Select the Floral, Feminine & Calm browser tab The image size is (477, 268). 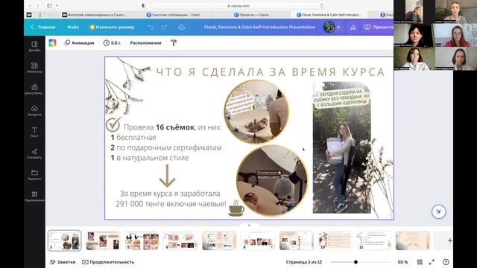point(329,15)
